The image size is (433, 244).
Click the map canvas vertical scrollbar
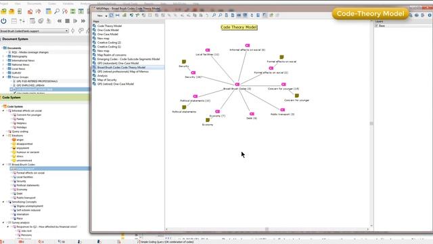click(371, 123)
